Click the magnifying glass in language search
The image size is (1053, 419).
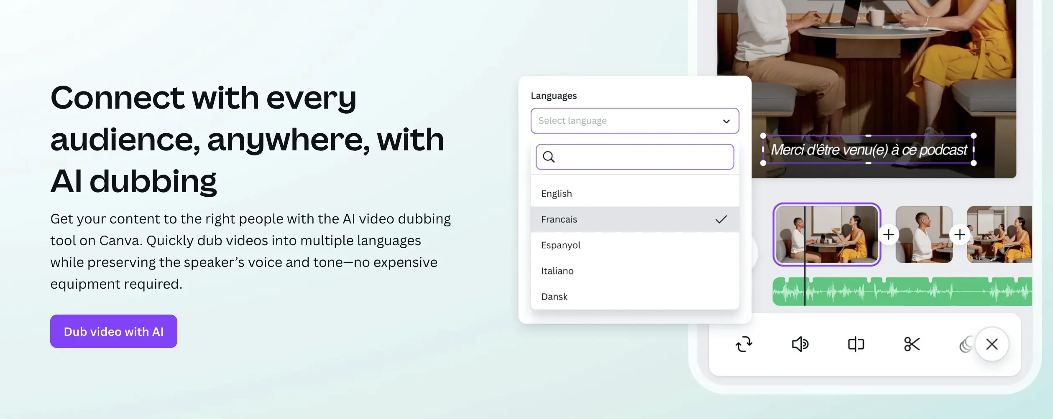click(x=549, y=157)
